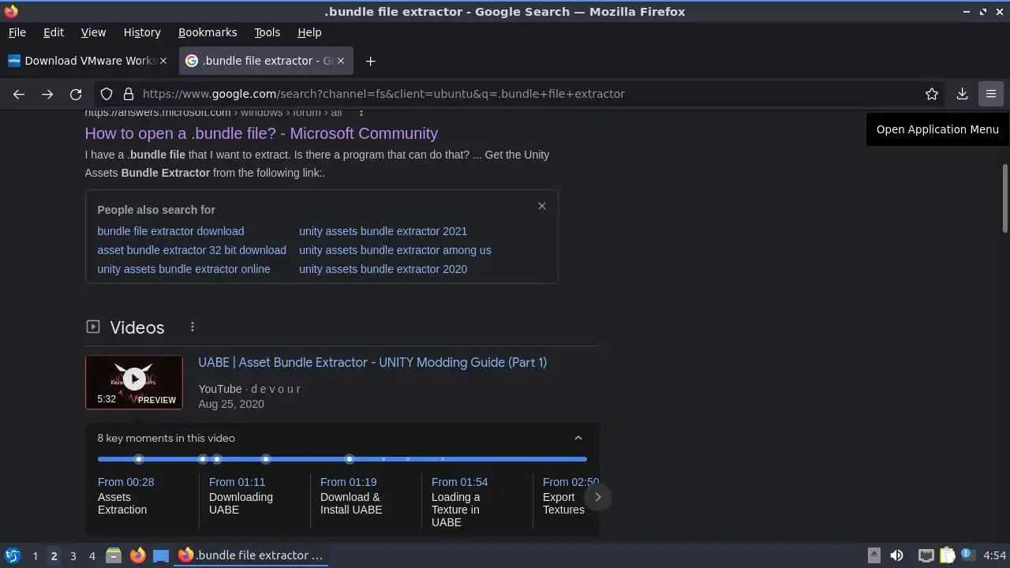Open the Bookmarks menu
The width and height of the screenshot is (1010, 568).
208,32
